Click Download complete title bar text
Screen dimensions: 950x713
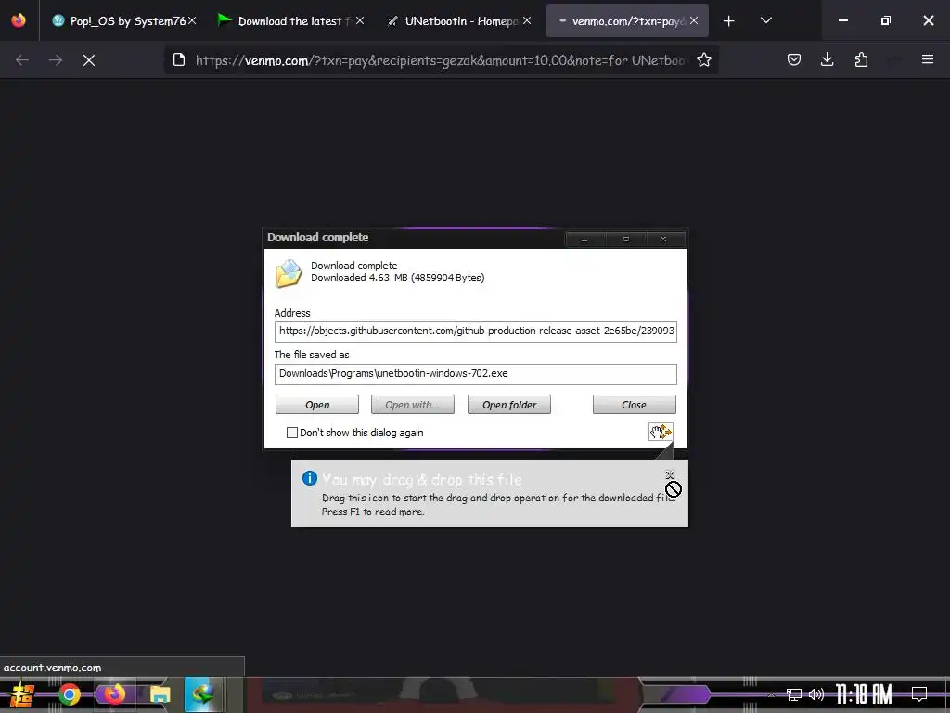(317, 237)
